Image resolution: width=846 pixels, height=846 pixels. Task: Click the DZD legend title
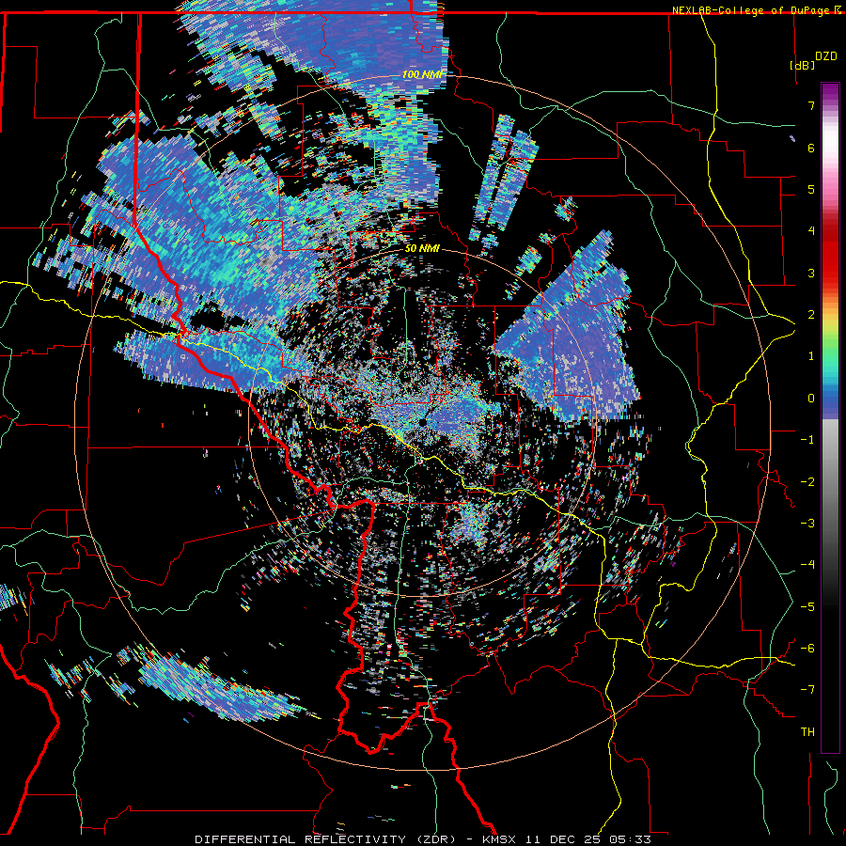[x=826, y=56]
